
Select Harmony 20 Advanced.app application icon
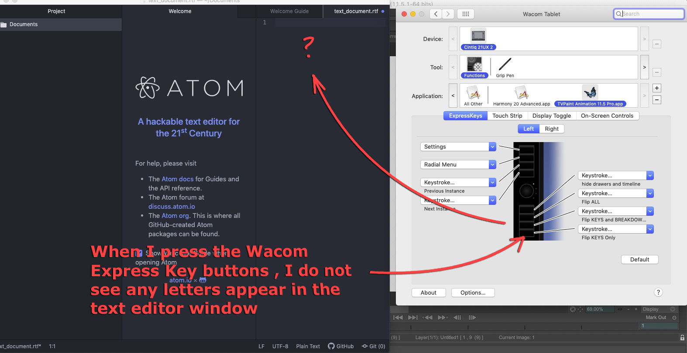[x=522, y=96]
